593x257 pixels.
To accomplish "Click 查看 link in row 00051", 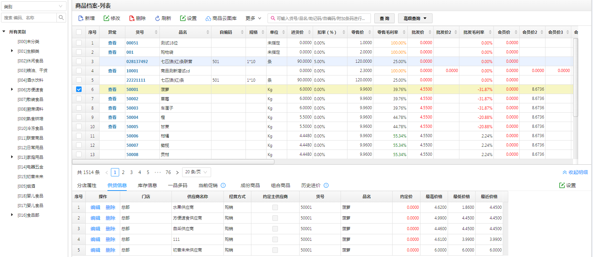I will tap(112, 43).
